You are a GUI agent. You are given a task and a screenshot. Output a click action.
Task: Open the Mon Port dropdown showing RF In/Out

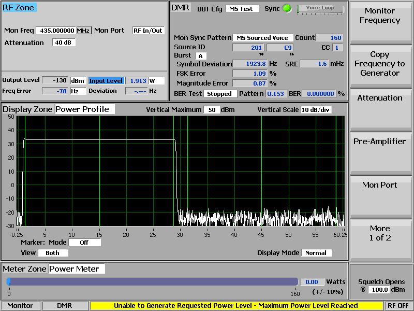click(148, 31)
